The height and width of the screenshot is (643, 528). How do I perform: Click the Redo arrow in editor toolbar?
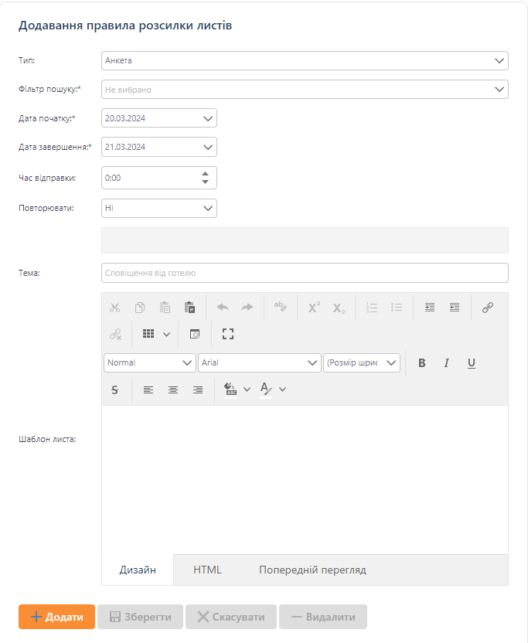[x=247, y=308]
